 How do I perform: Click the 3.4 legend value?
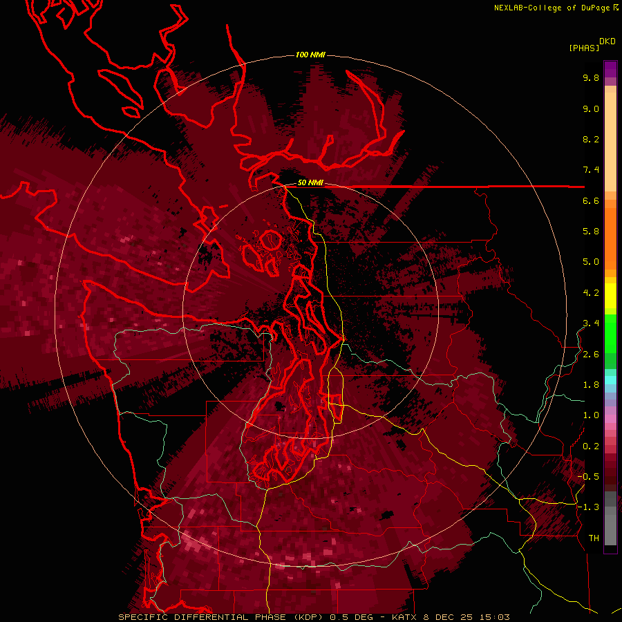(x=591, y=323)
